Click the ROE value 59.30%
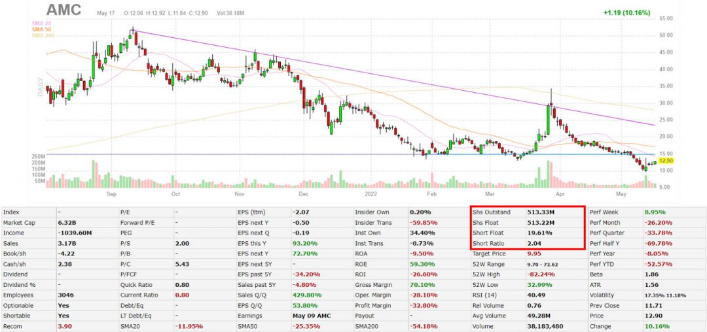707x332 pixels. [x=422, y=264]
